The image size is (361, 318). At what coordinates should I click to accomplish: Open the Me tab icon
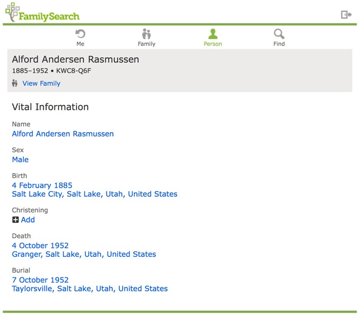80,34
